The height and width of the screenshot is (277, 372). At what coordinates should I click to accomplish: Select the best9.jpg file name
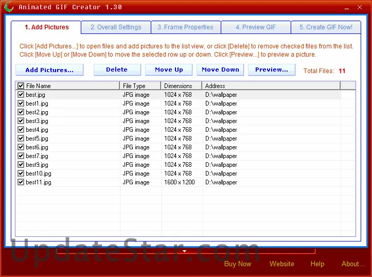pos(37,165)
